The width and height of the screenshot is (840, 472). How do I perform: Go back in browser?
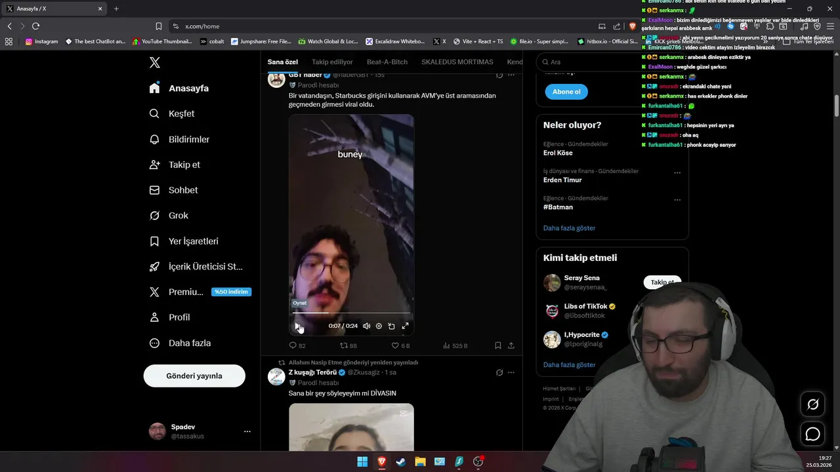click(9, 26)
